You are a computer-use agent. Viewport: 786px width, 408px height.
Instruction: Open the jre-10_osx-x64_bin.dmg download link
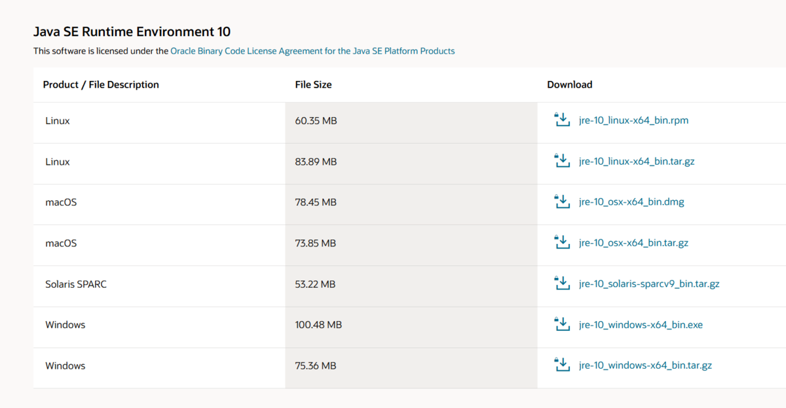pos(631,202)
